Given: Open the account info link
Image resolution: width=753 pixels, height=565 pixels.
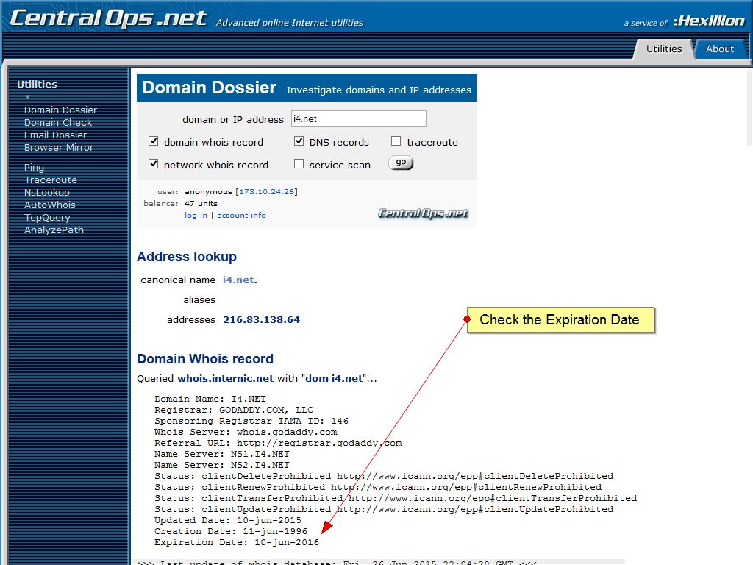Looking at the screenshot, I should 241,216.
